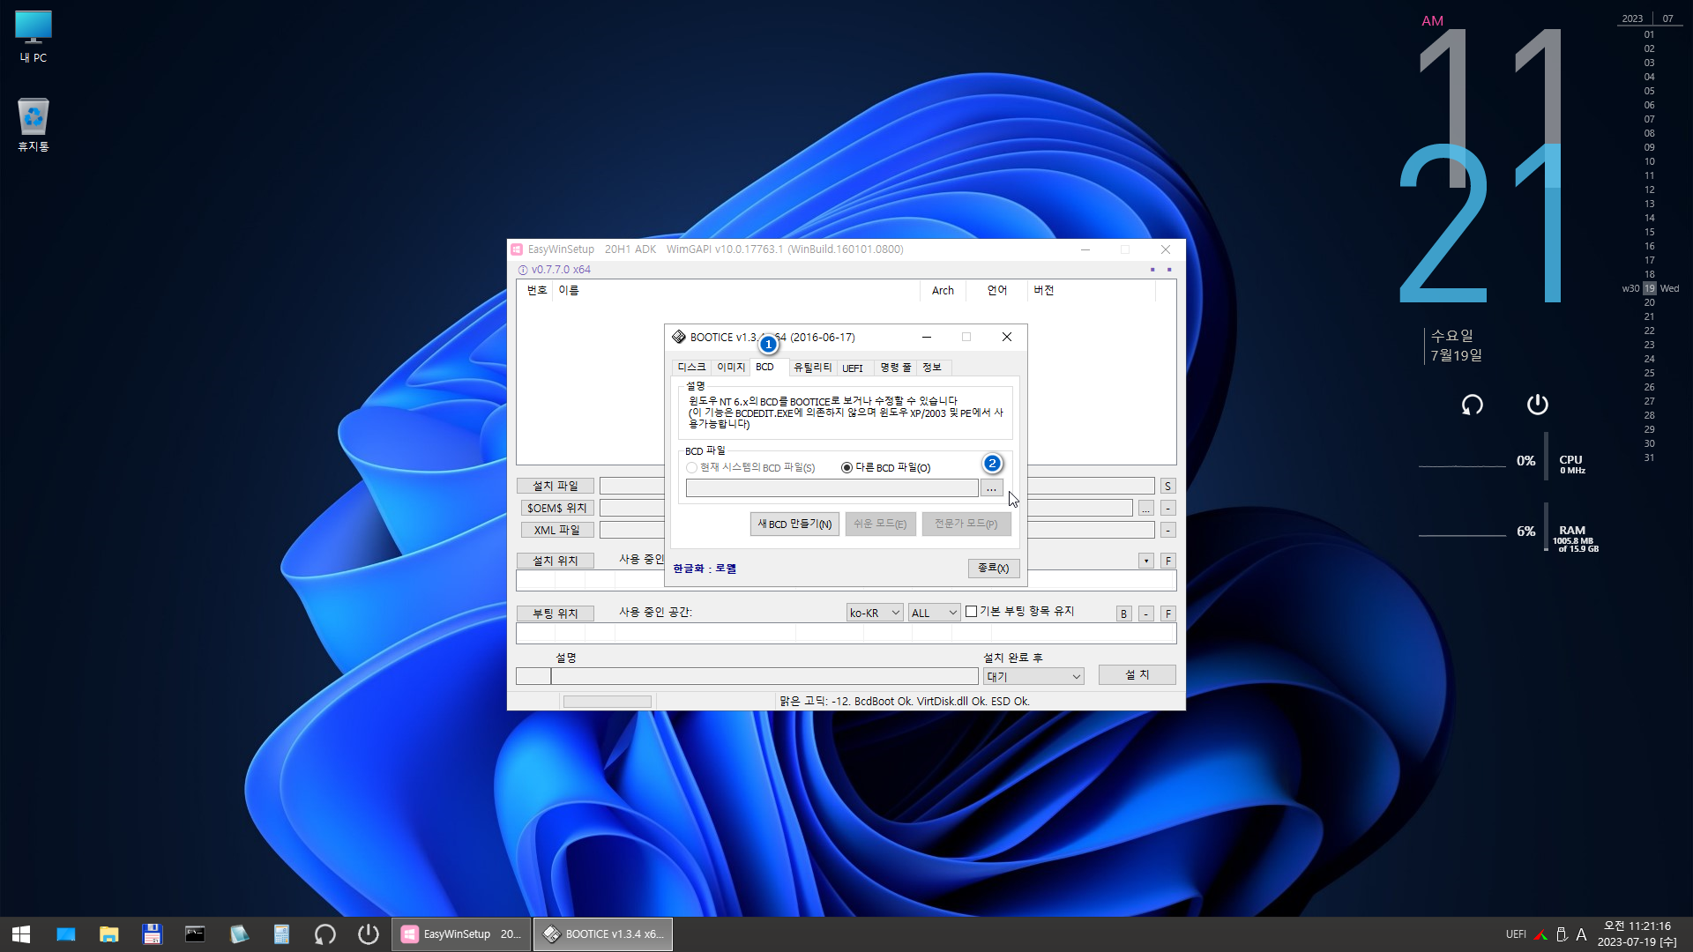Click the red tray icon near UEFI
Screen dimensions: 1693x952
(1540, 934)
